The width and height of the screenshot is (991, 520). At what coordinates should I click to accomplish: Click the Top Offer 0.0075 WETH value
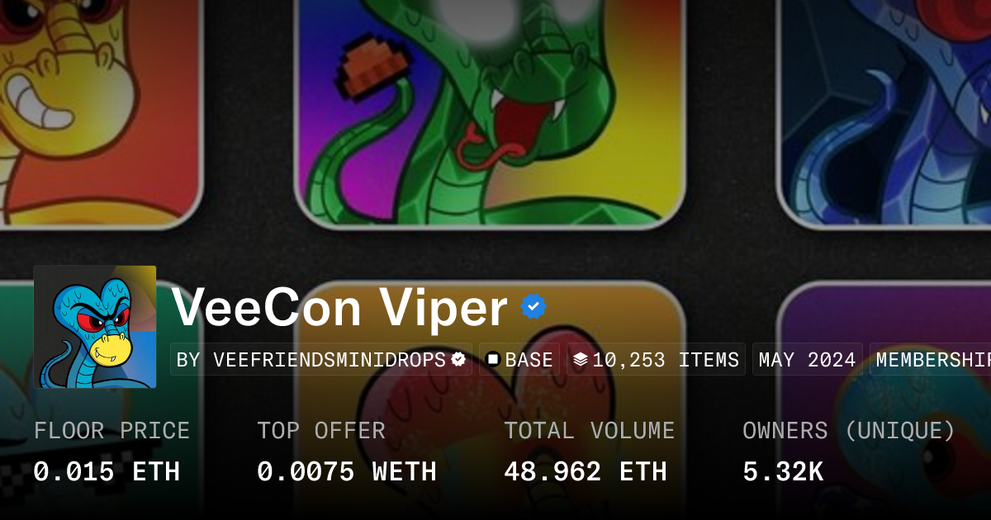(347, 472)
